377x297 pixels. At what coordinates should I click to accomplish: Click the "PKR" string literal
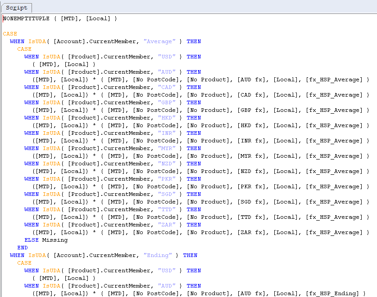pos(167,179)
